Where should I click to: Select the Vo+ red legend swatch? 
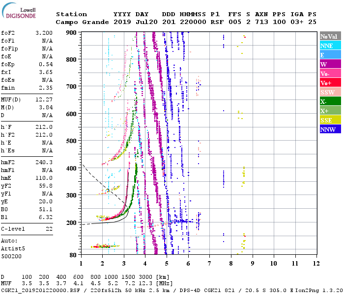point(330,83)
